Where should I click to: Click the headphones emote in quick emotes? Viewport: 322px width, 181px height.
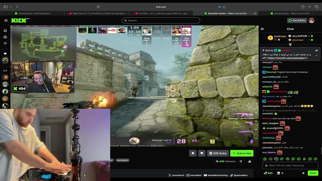click(276, 159)
